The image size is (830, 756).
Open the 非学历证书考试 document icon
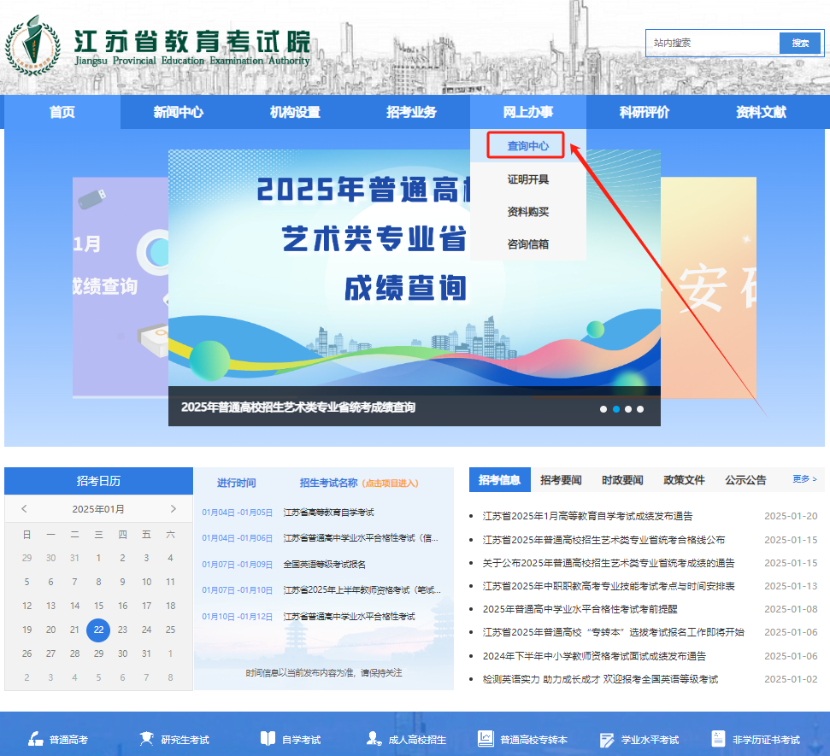(718, 739)
